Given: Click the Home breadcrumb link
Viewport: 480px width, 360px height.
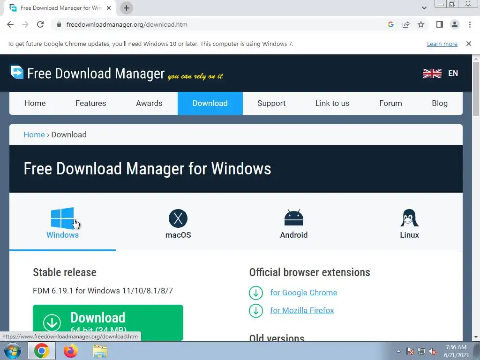Looking at the screenshot, I should [34, 135].
